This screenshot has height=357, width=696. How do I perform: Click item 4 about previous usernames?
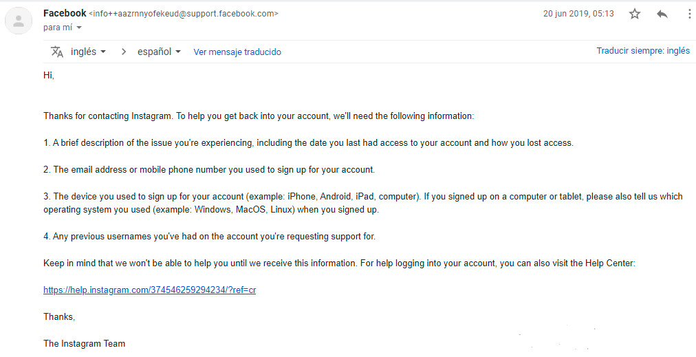[x=210, y=237]
